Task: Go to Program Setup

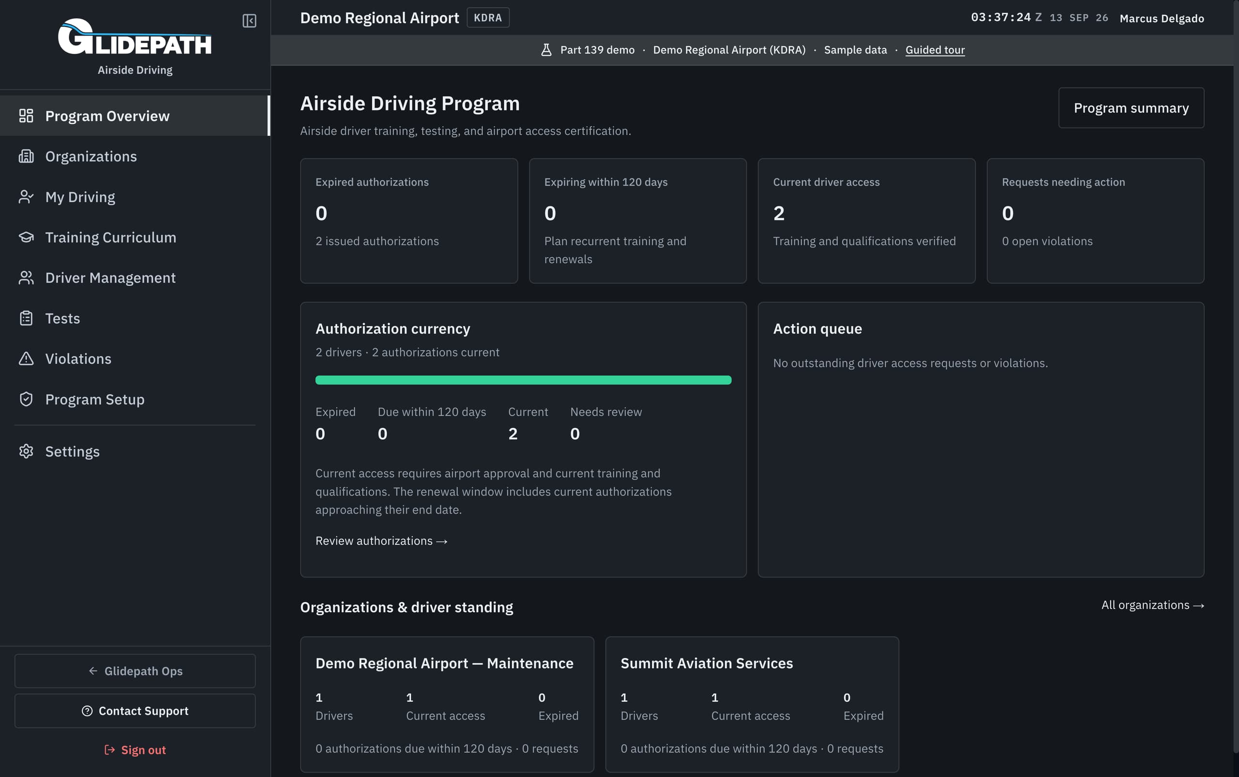Action: [135, 399]
